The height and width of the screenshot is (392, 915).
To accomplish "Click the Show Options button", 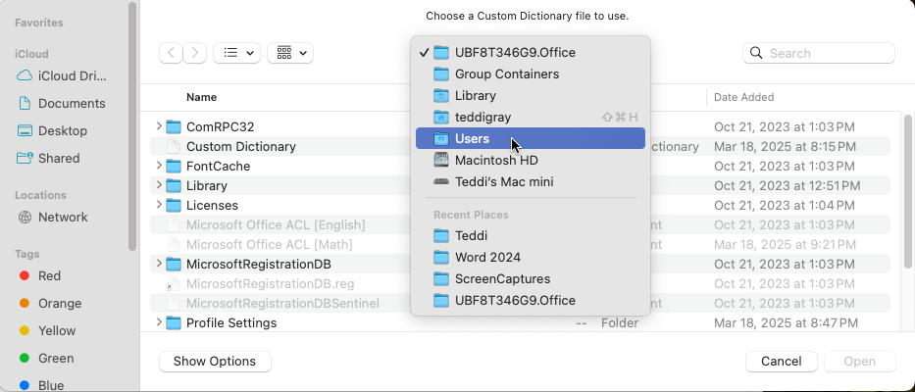I will click(x=215, y=362).
